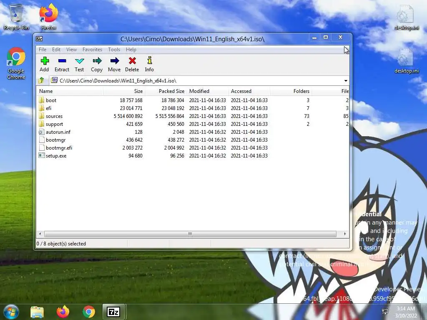The width and height of the screenshot is (427, 320).
Task: Open the File menu
Action: click(x=43, y=50)
